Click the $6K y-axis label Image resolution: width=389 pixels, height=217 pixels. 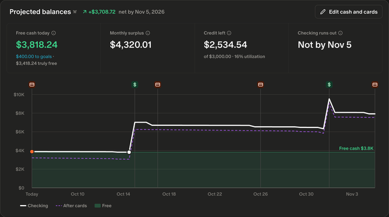(x=20, y=132)
